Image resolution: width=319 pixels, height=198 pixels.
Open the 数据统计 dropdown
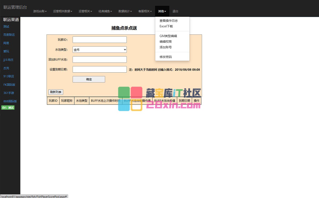tap(125, 11)
